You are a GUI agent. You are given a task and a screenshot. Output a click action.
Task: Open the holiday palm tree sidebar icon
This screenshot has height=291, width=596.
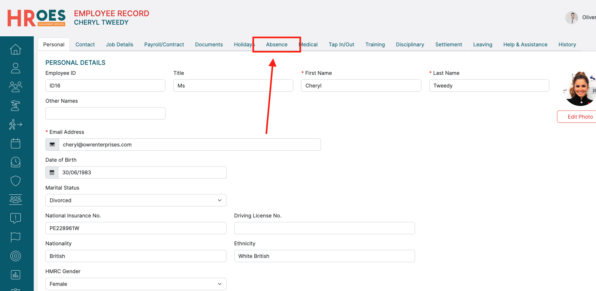click(16, 106)
